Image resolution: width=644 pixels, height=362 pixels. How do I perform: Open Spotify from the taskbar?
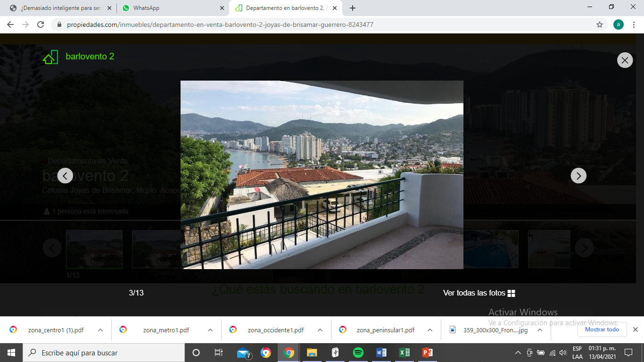pyautogui.click(x=358, y=353)
